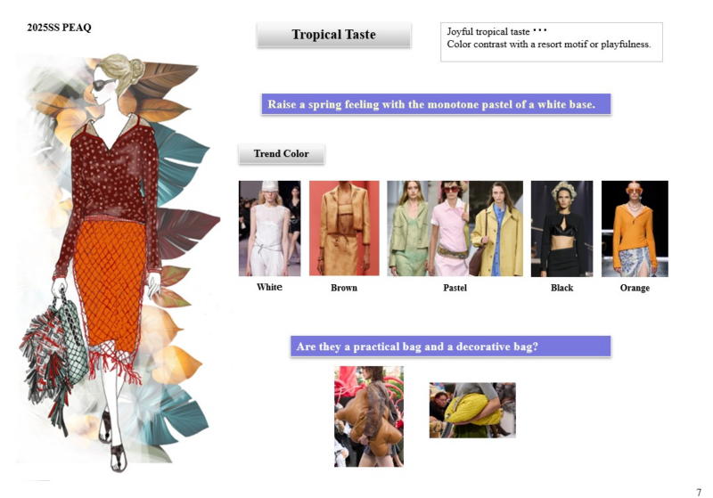Image resolution: width=713 pixels, height=498 pixels.
Task: Click the Black caption label
Action: [x=562, y=288]
